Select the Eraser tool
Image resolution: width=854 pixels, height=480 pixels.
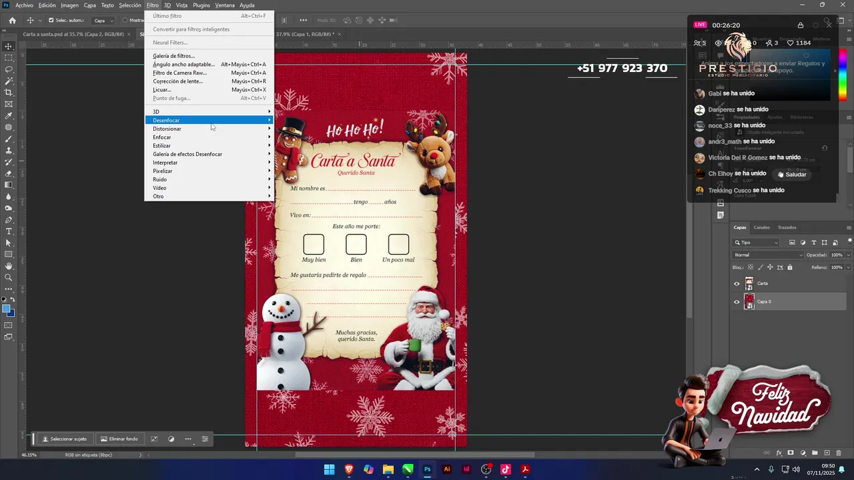tap(9, 173)
